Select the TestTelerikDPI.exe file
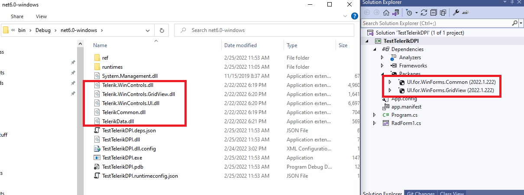The height and width of the screenshot is (195, 524). pos(122,158)
